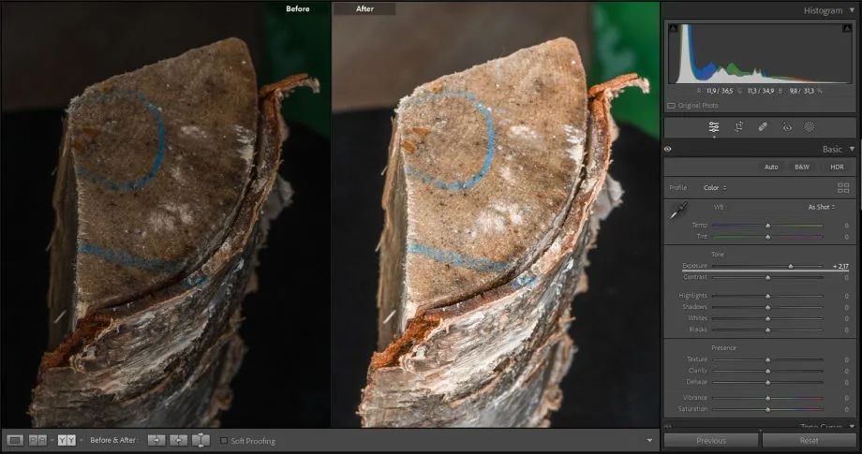
Task: Collapse the Basic panel
Action: click(x=852, y=149)
